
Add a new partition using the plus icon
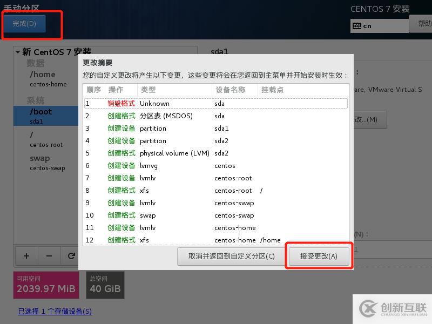[26, 256]
